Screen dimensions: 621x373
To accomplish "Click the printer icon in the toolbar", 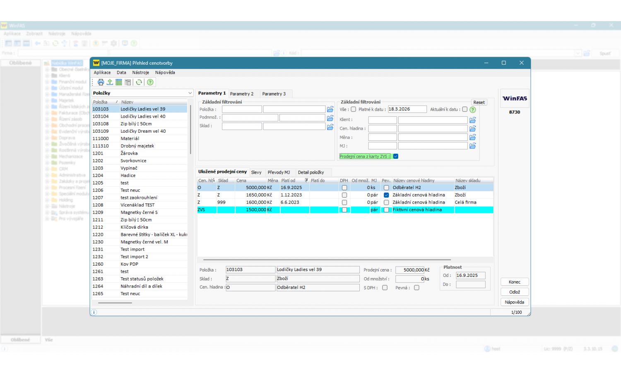I will click(x=101, y=82).
